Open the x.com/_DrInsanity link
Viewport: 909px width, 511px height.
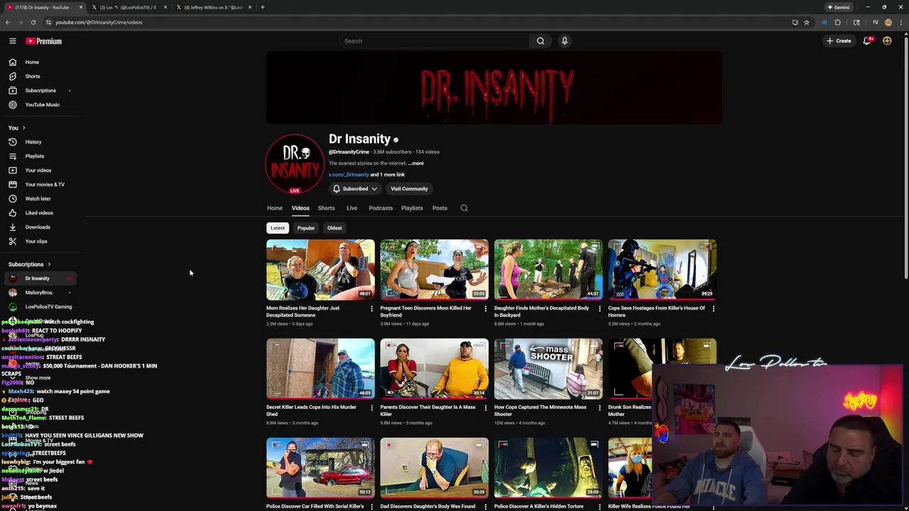349,175
